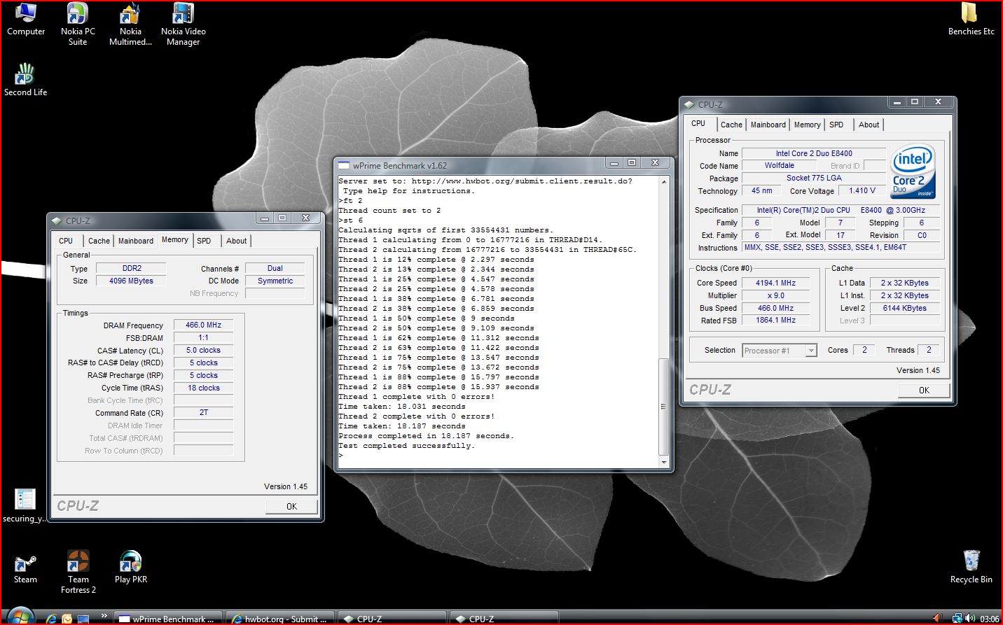Click the Windows Start orb
The height and width of the screenshot is (625, 1003).
20,617
